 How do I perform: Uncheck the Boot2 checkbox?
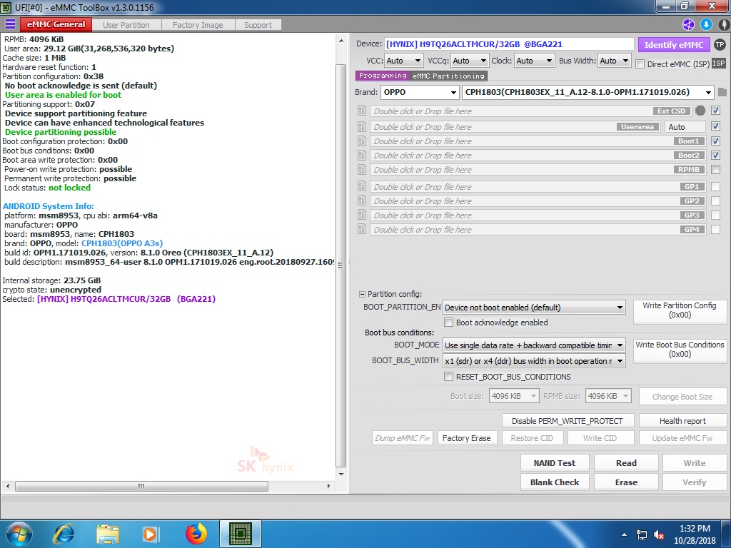pos(715,155)
